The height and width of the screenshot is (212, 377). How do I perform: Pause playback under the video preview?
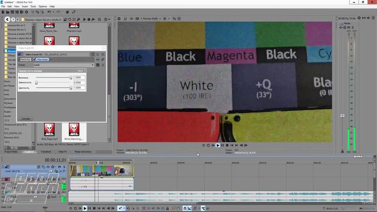[223, 145]
